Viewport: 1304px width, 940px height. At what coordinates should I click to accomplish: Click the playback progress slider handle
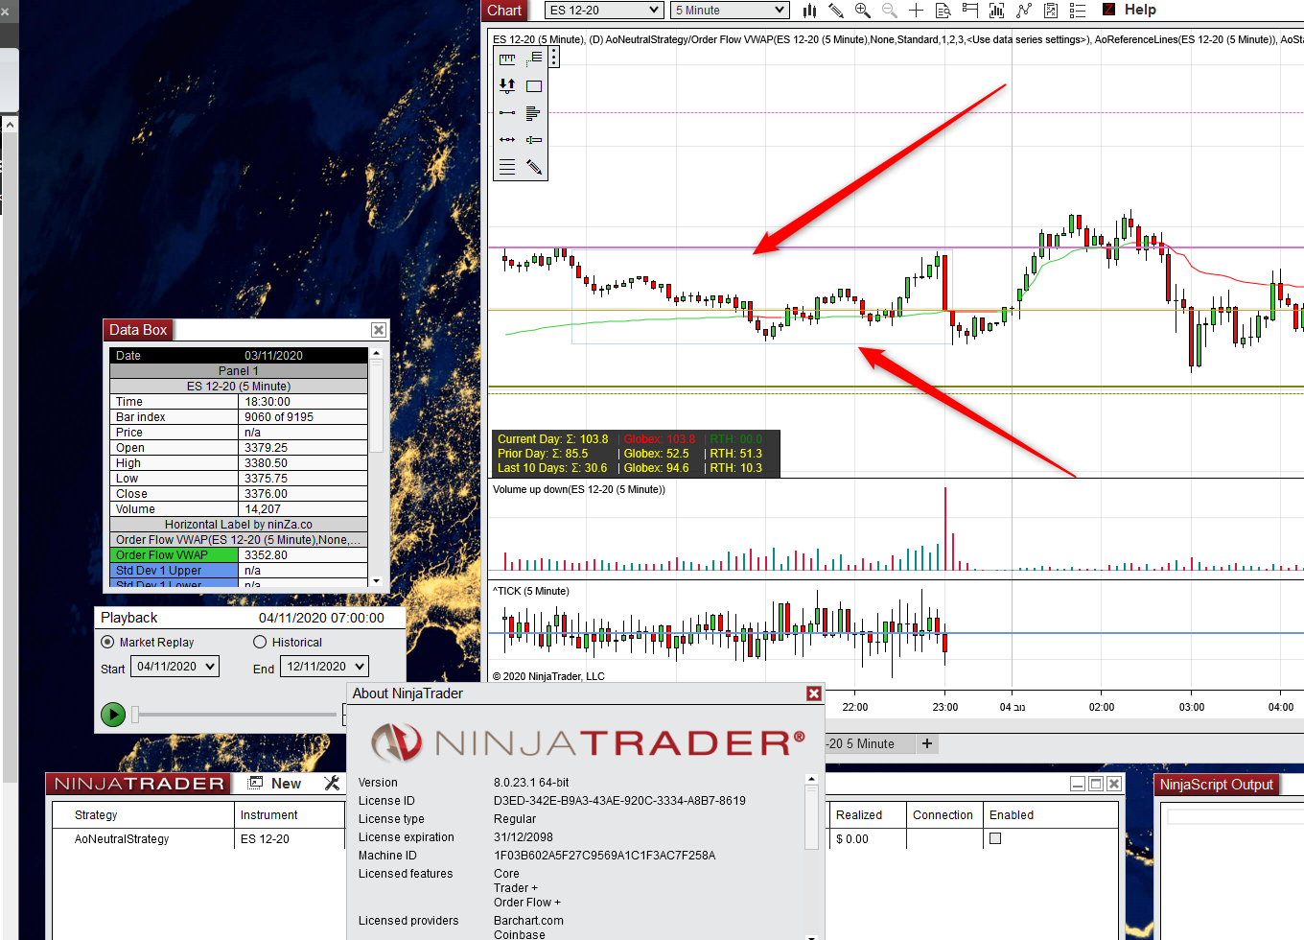[x=135, y=714]
